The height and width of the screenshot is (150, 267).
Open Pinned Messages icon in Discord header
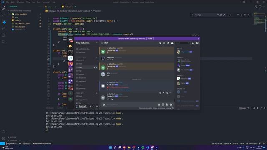pos(168,43)
